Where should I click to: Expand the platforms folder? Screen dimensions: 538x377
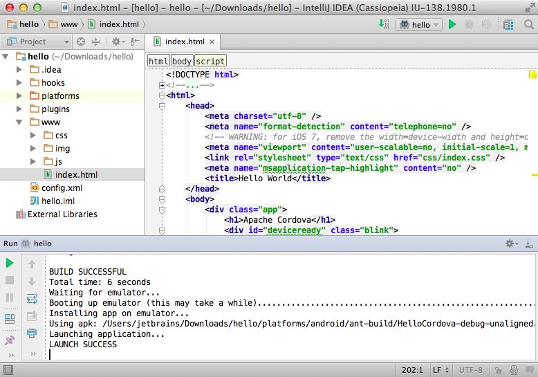[x=19, y=95]
